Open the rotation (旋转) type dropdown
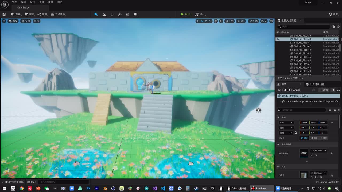Viewport: 342px width, 192px height. (x=286, y=128)
